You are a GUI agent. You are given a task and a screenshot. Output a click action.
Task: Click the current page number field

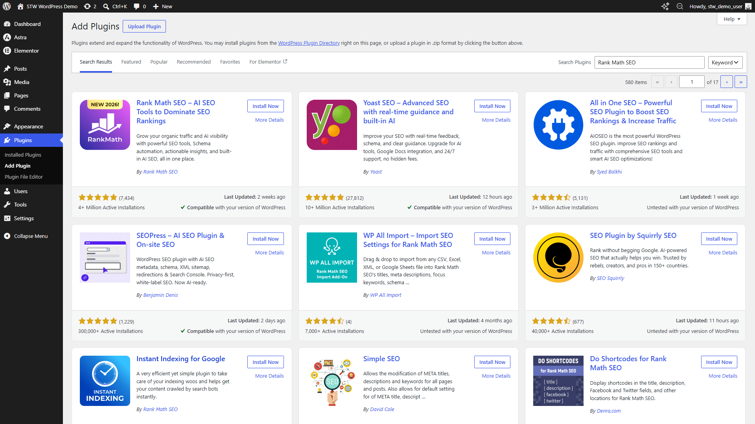pos(692,82)
